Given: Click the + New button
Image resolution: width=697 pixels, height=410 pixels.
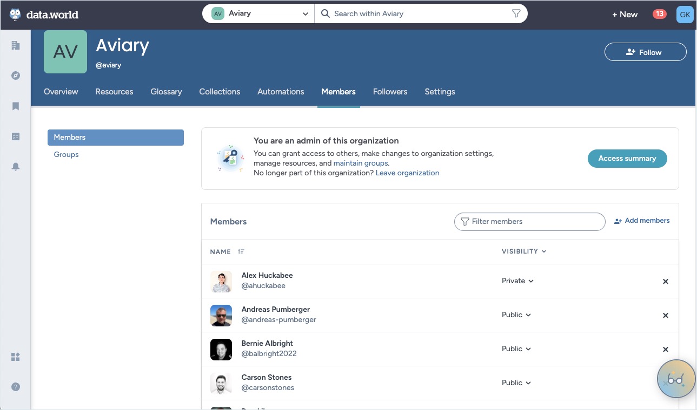Looking at the screenshot, I should (x=625, y=15).
